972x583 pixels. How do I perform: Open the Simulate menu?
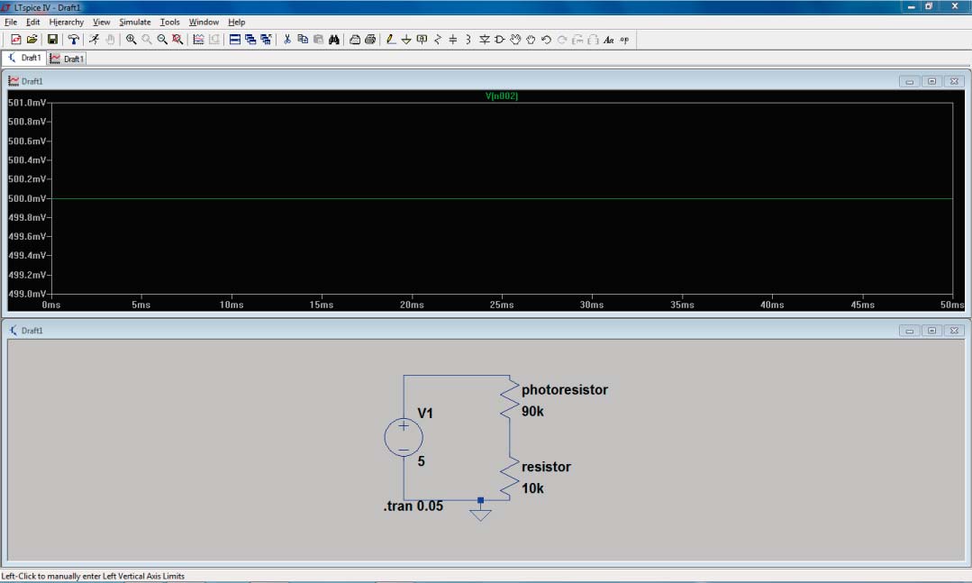pyautogui.click(x=134, y=22)
